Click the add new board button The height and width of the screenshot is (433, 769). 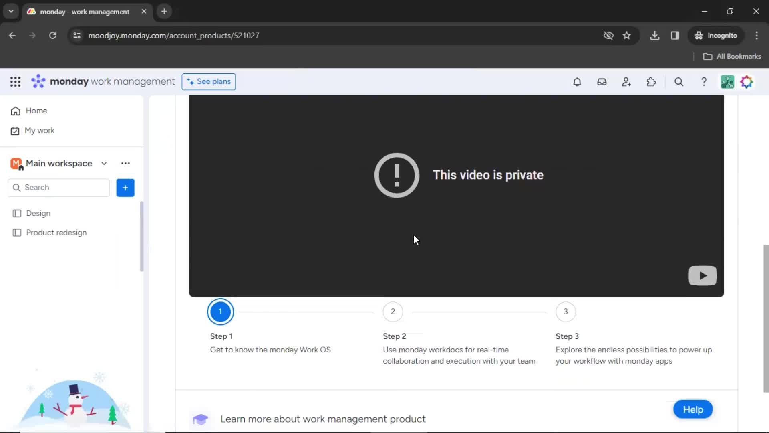125,187
